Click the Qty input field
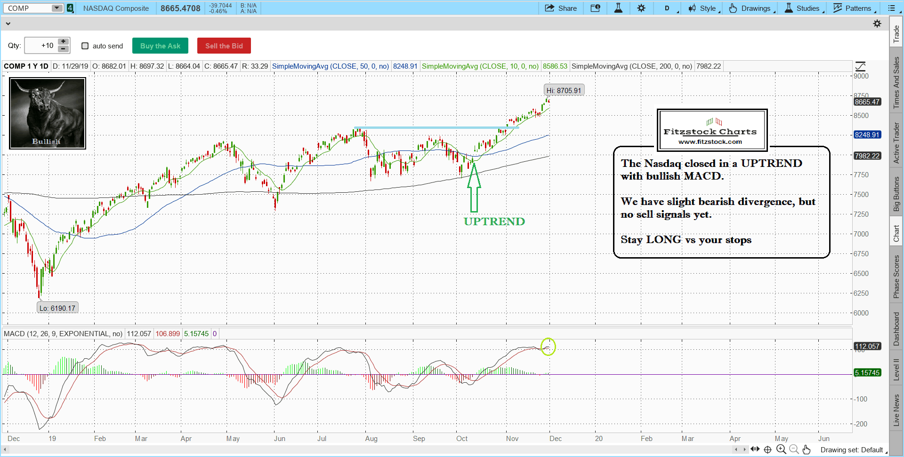The image size is (904, 457). click(x=41, y=46)
